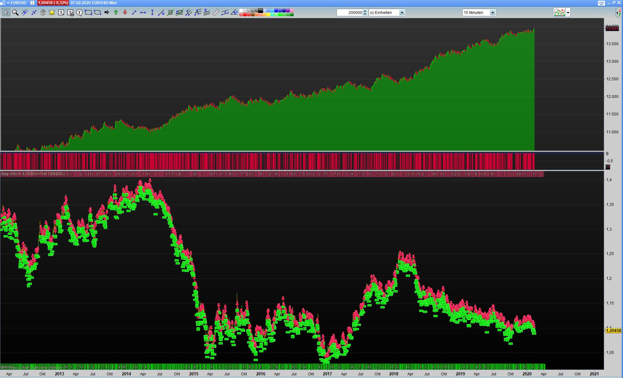Expand the Einheiten units dropdown
This screenshot has height=378, width=623.
pyautogui.click(x=402, y=13)
